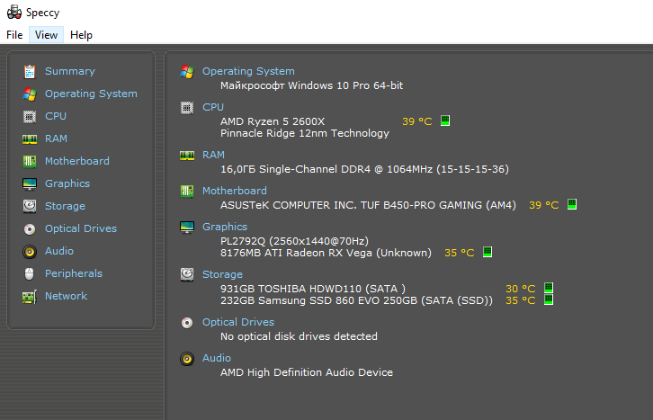Click the CPU temperature indicator square
653x420 pixels.
click(445, 121)
